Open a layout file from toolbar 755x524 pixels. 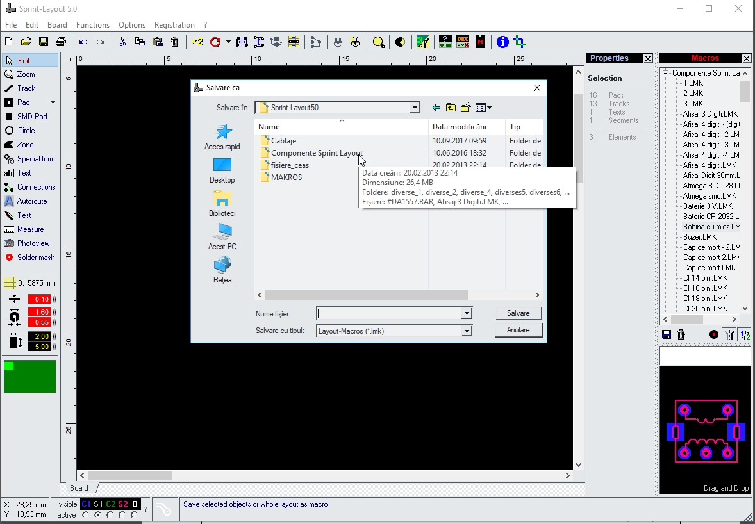(x=26, y=42)
